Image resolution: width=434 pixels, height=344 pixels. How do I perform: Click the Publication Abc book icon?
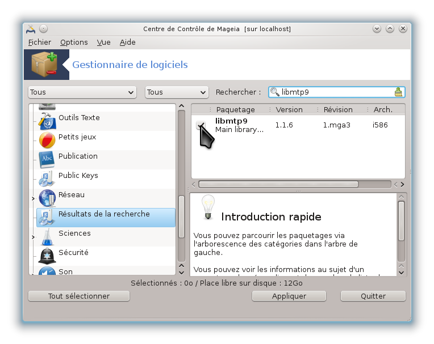point(47,160)
